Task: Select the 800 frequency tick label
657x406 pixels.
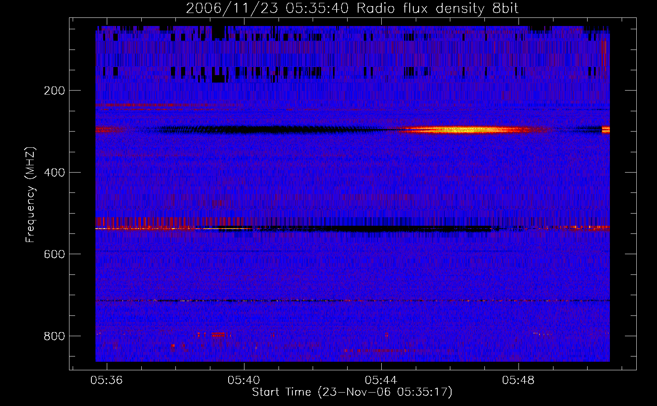Action: point(54,336)
